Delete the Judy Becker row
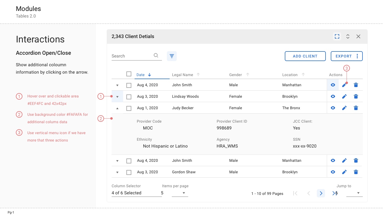The height and width of the screenshot is (219, 383). point(356,108)
